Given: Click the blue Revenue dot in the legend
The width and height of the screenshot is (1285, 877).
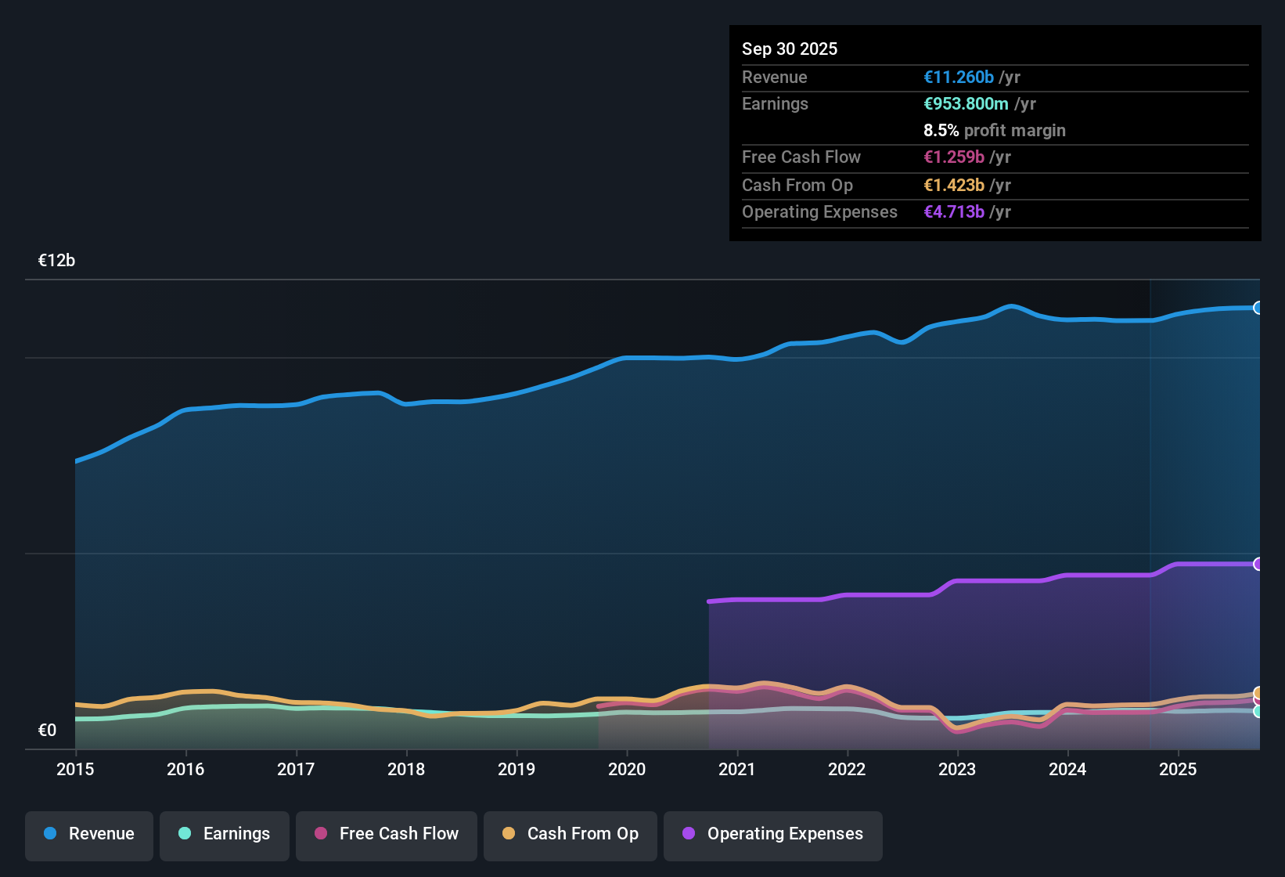Looking at the screenshot, I should tap(49, 834).
